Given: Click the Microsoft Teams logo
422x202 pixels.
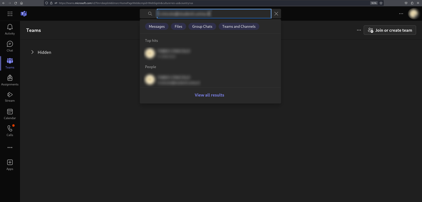Looking at the screenshot, I should pyautogui.click(x=24, y=14).
